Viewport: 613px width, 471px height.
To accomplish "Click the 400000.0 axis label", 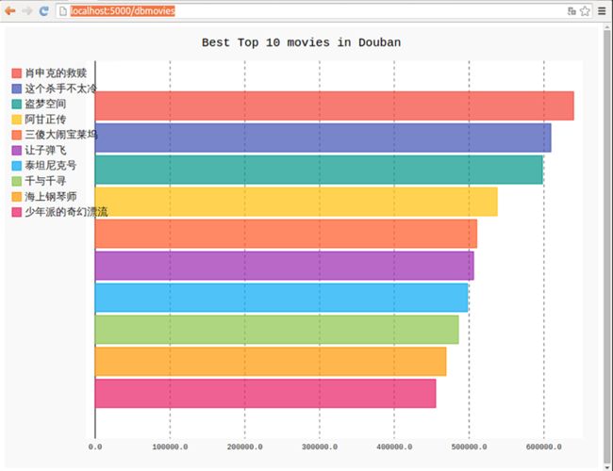I will coord(394,447).
